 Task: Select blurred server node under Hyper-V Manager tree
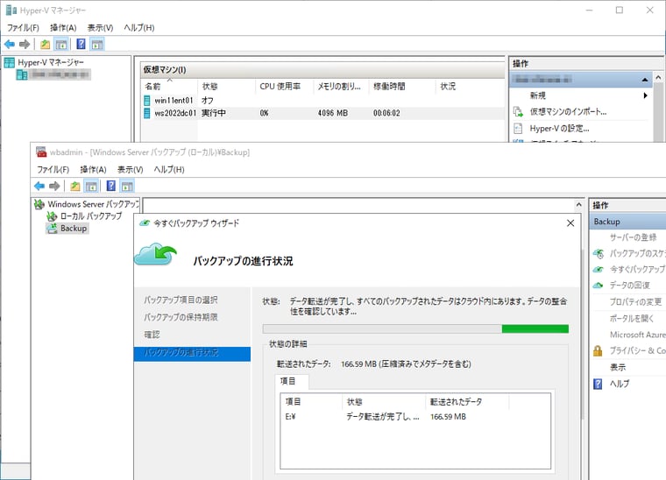[x=53, y=74]
